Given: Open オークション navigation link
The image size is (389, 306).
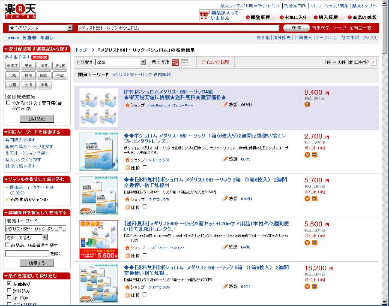Looking at the screenshot, I should (x=326, y=38).
